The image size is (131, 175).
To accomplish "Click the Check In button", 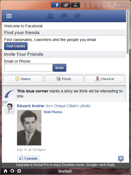I will pyautogui.click(x=105, y=79).
